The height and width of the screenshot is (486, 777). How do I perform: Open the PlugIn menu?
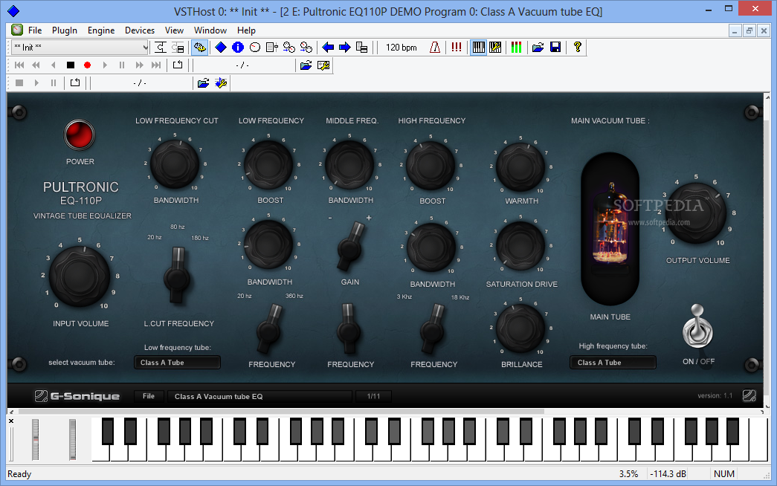(x=65, y=30)
